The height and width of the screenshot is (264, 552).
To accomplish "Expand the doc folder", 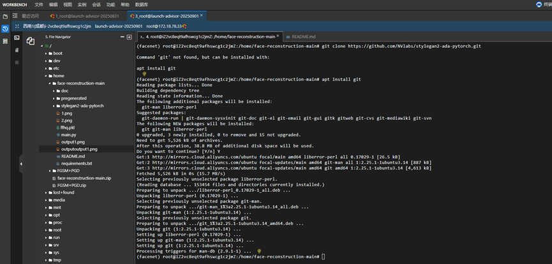I will point(54,91).
